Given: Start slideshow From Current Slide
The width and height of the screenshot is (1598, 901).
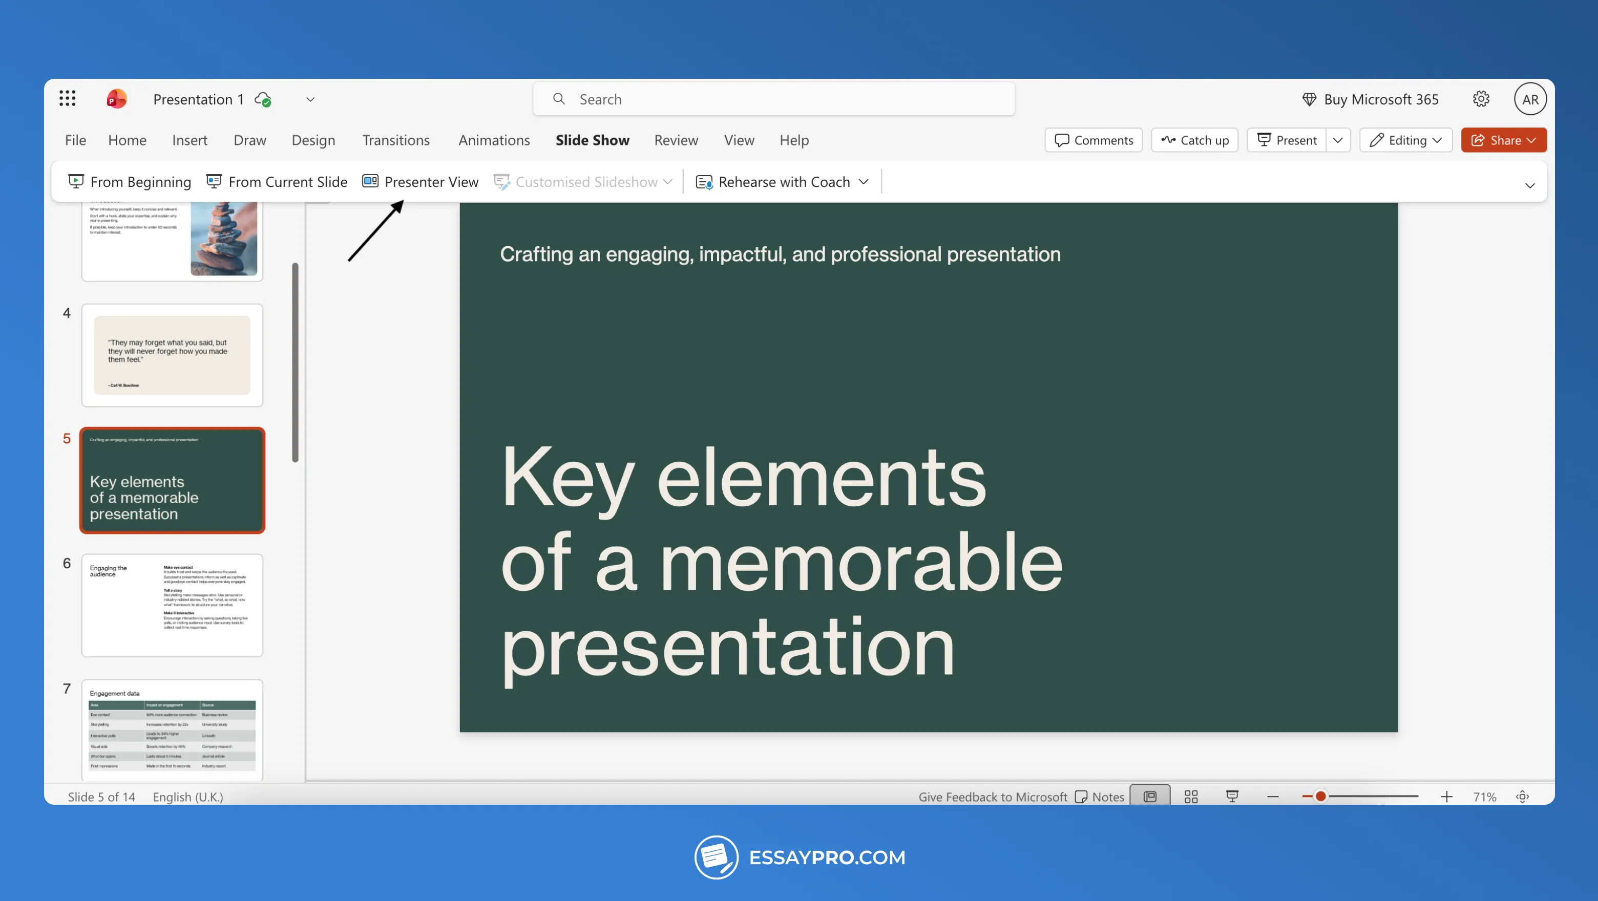Looking at the screenshot, I should 277,182.
